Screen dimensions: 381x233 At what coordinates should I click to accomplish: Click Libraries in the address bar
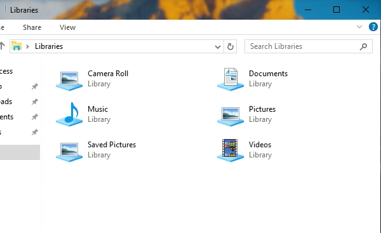pos(49,46)
